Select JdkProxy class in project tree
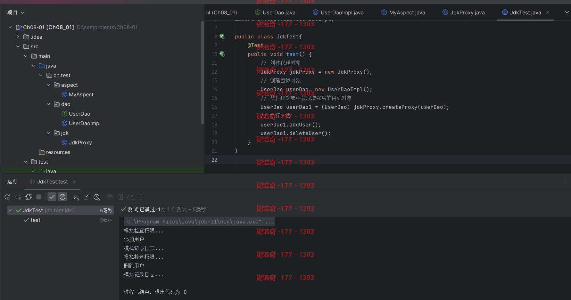 [x=80, y=142]
